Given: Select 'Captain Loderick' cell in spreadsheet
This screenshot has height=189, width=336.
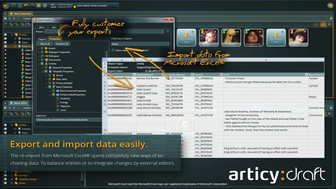Looking at the screenshot, I should pyautogui.click(x=150, y=86).
